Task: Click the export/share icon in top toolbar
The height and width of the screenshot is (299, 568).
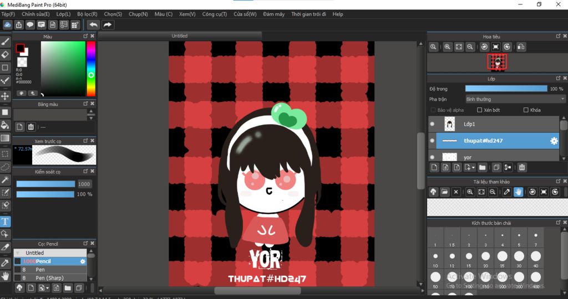Action: coord(19,24)
